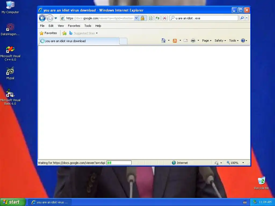Image resolution: width=275 pixels, height=206 pixels.
Task: Open the search provider dropdown arrow
Action: point(247,18)
